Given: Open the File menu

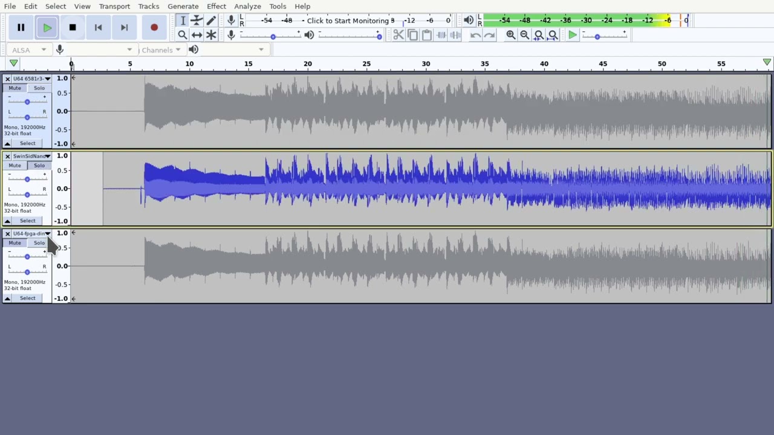Looking at the screenshot, I should [x=10, y=6].
